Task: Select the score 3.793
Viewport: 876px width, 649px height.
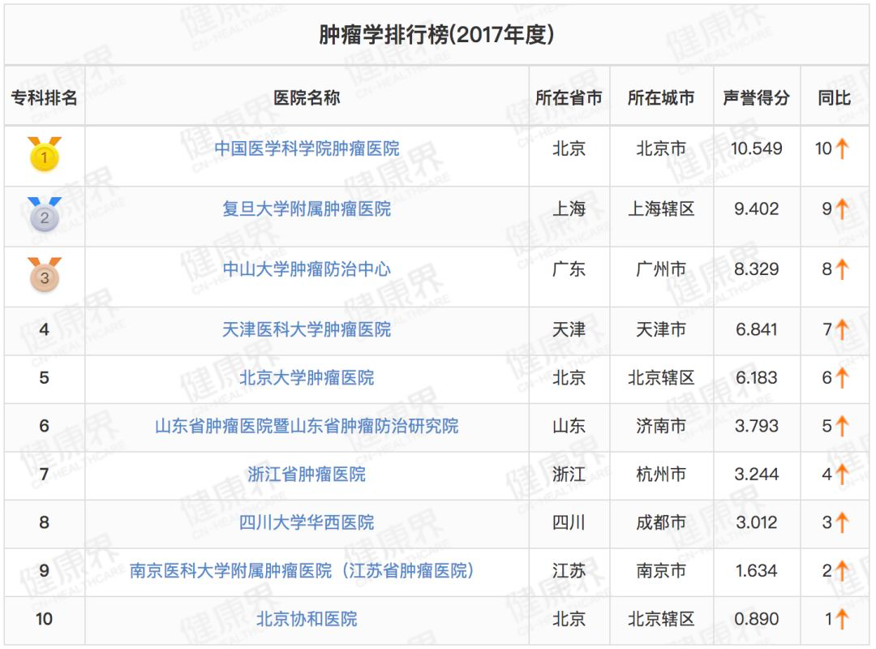Action: pos(757,426)
